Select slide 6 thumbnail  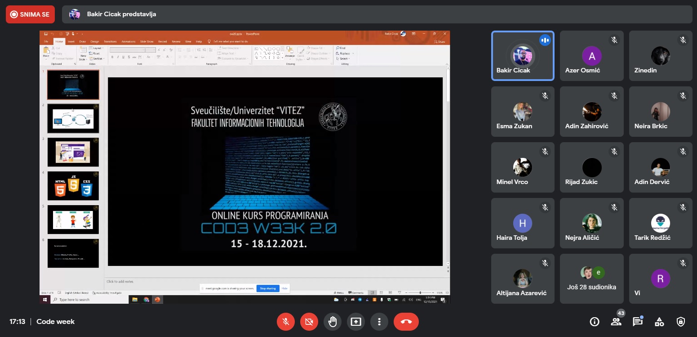tap(73, 253)
